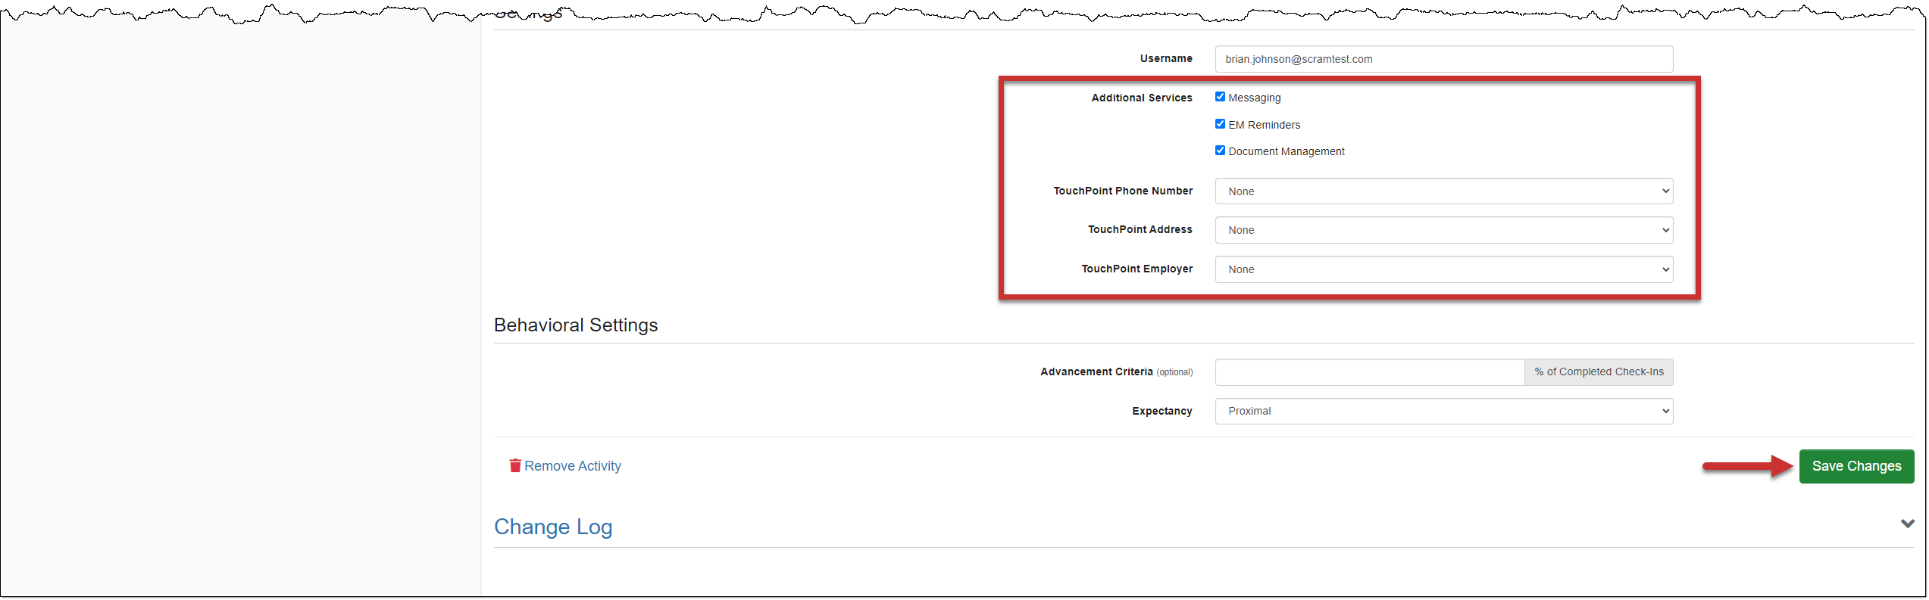Expand the Change Log chevron arrow

[1907, 524]
